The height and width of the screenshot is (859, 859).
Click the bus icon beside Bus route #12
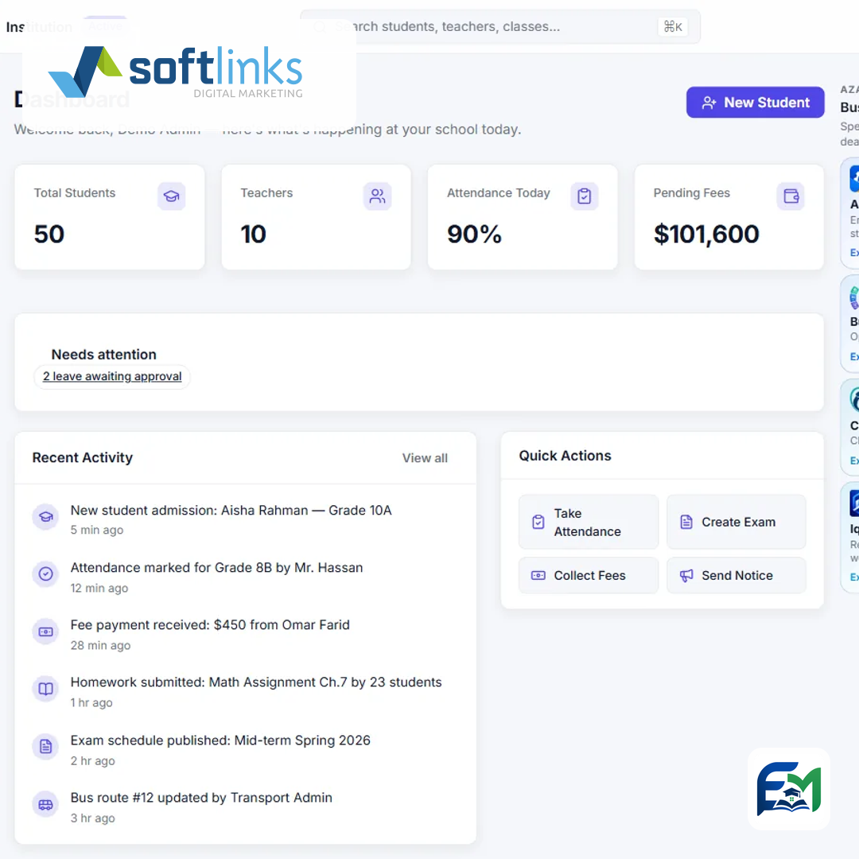point(46,804)
